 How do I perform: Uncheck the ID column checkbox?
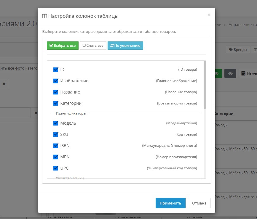click(x=55, y=70)
